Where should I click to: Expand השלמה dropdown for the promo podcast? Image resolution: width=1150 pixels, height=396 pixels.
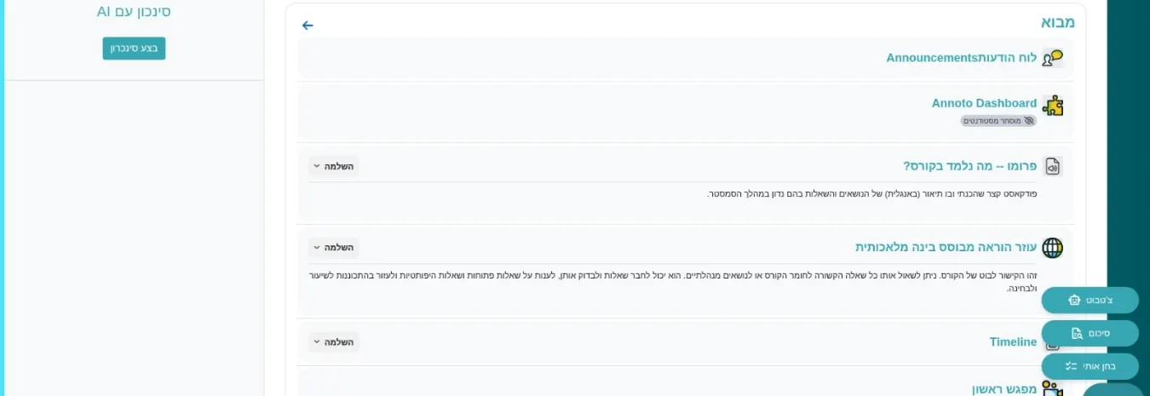click(x=333, y=166)
